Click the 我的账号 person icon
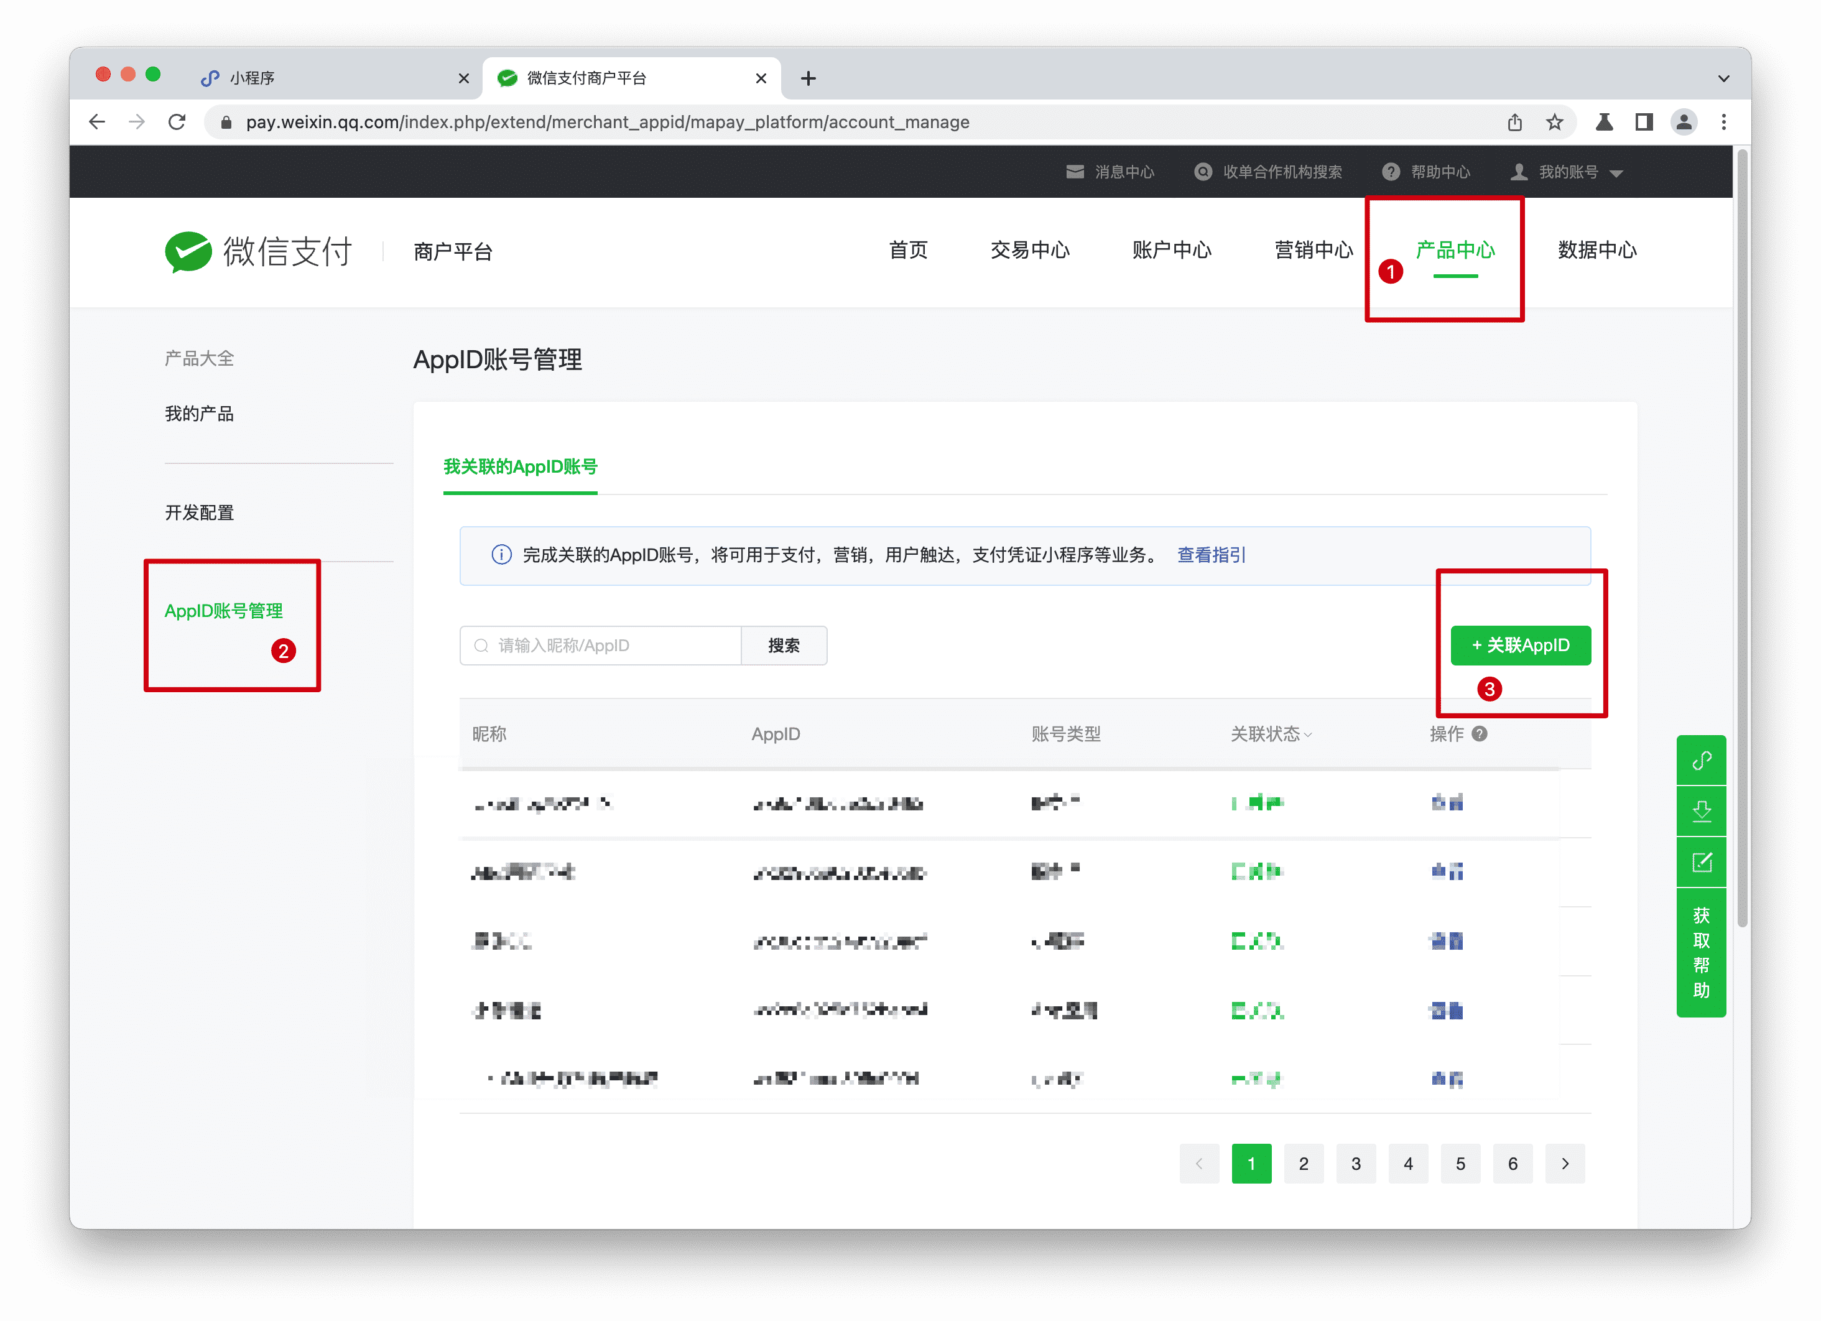The image size is (1821, 1321). 1517,172
